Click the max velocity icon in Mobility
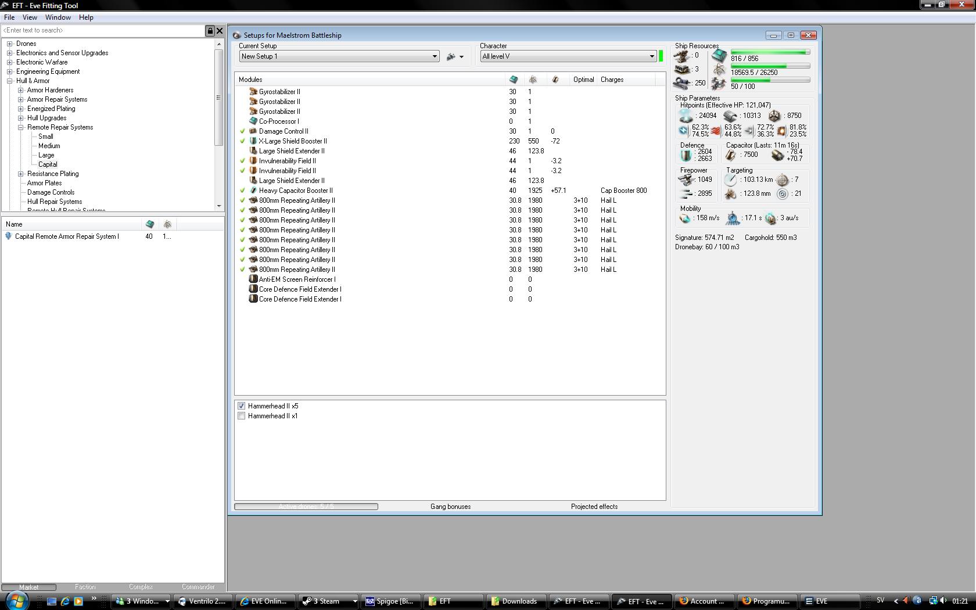The height and width of the screenshot is (610, 976). pos(686,218)
